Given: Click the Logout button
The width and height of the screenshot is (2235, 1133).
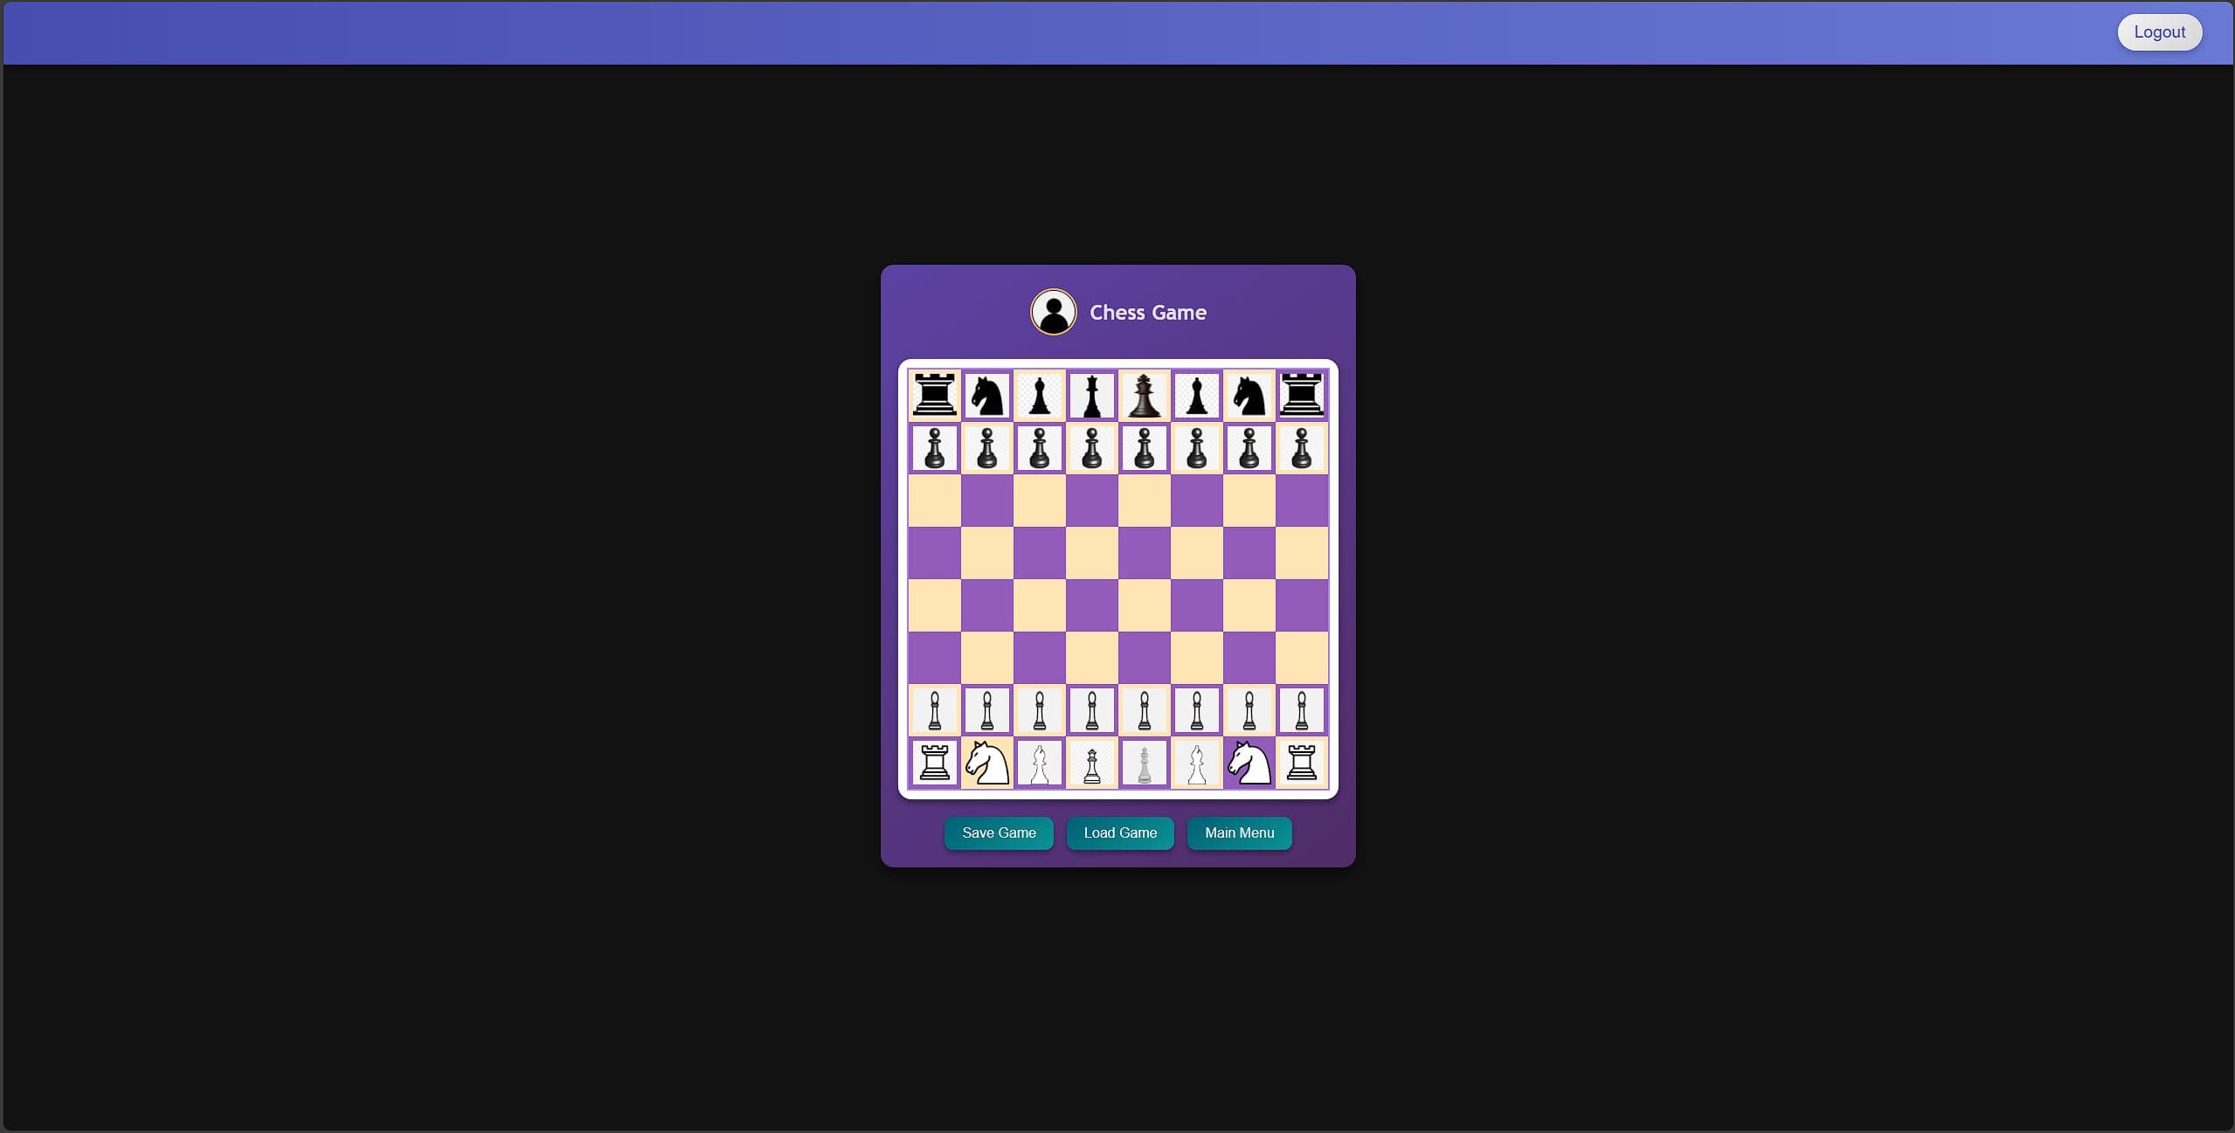Looking at the screenshot, I should pyautogui.click(x=2158, y=32).
